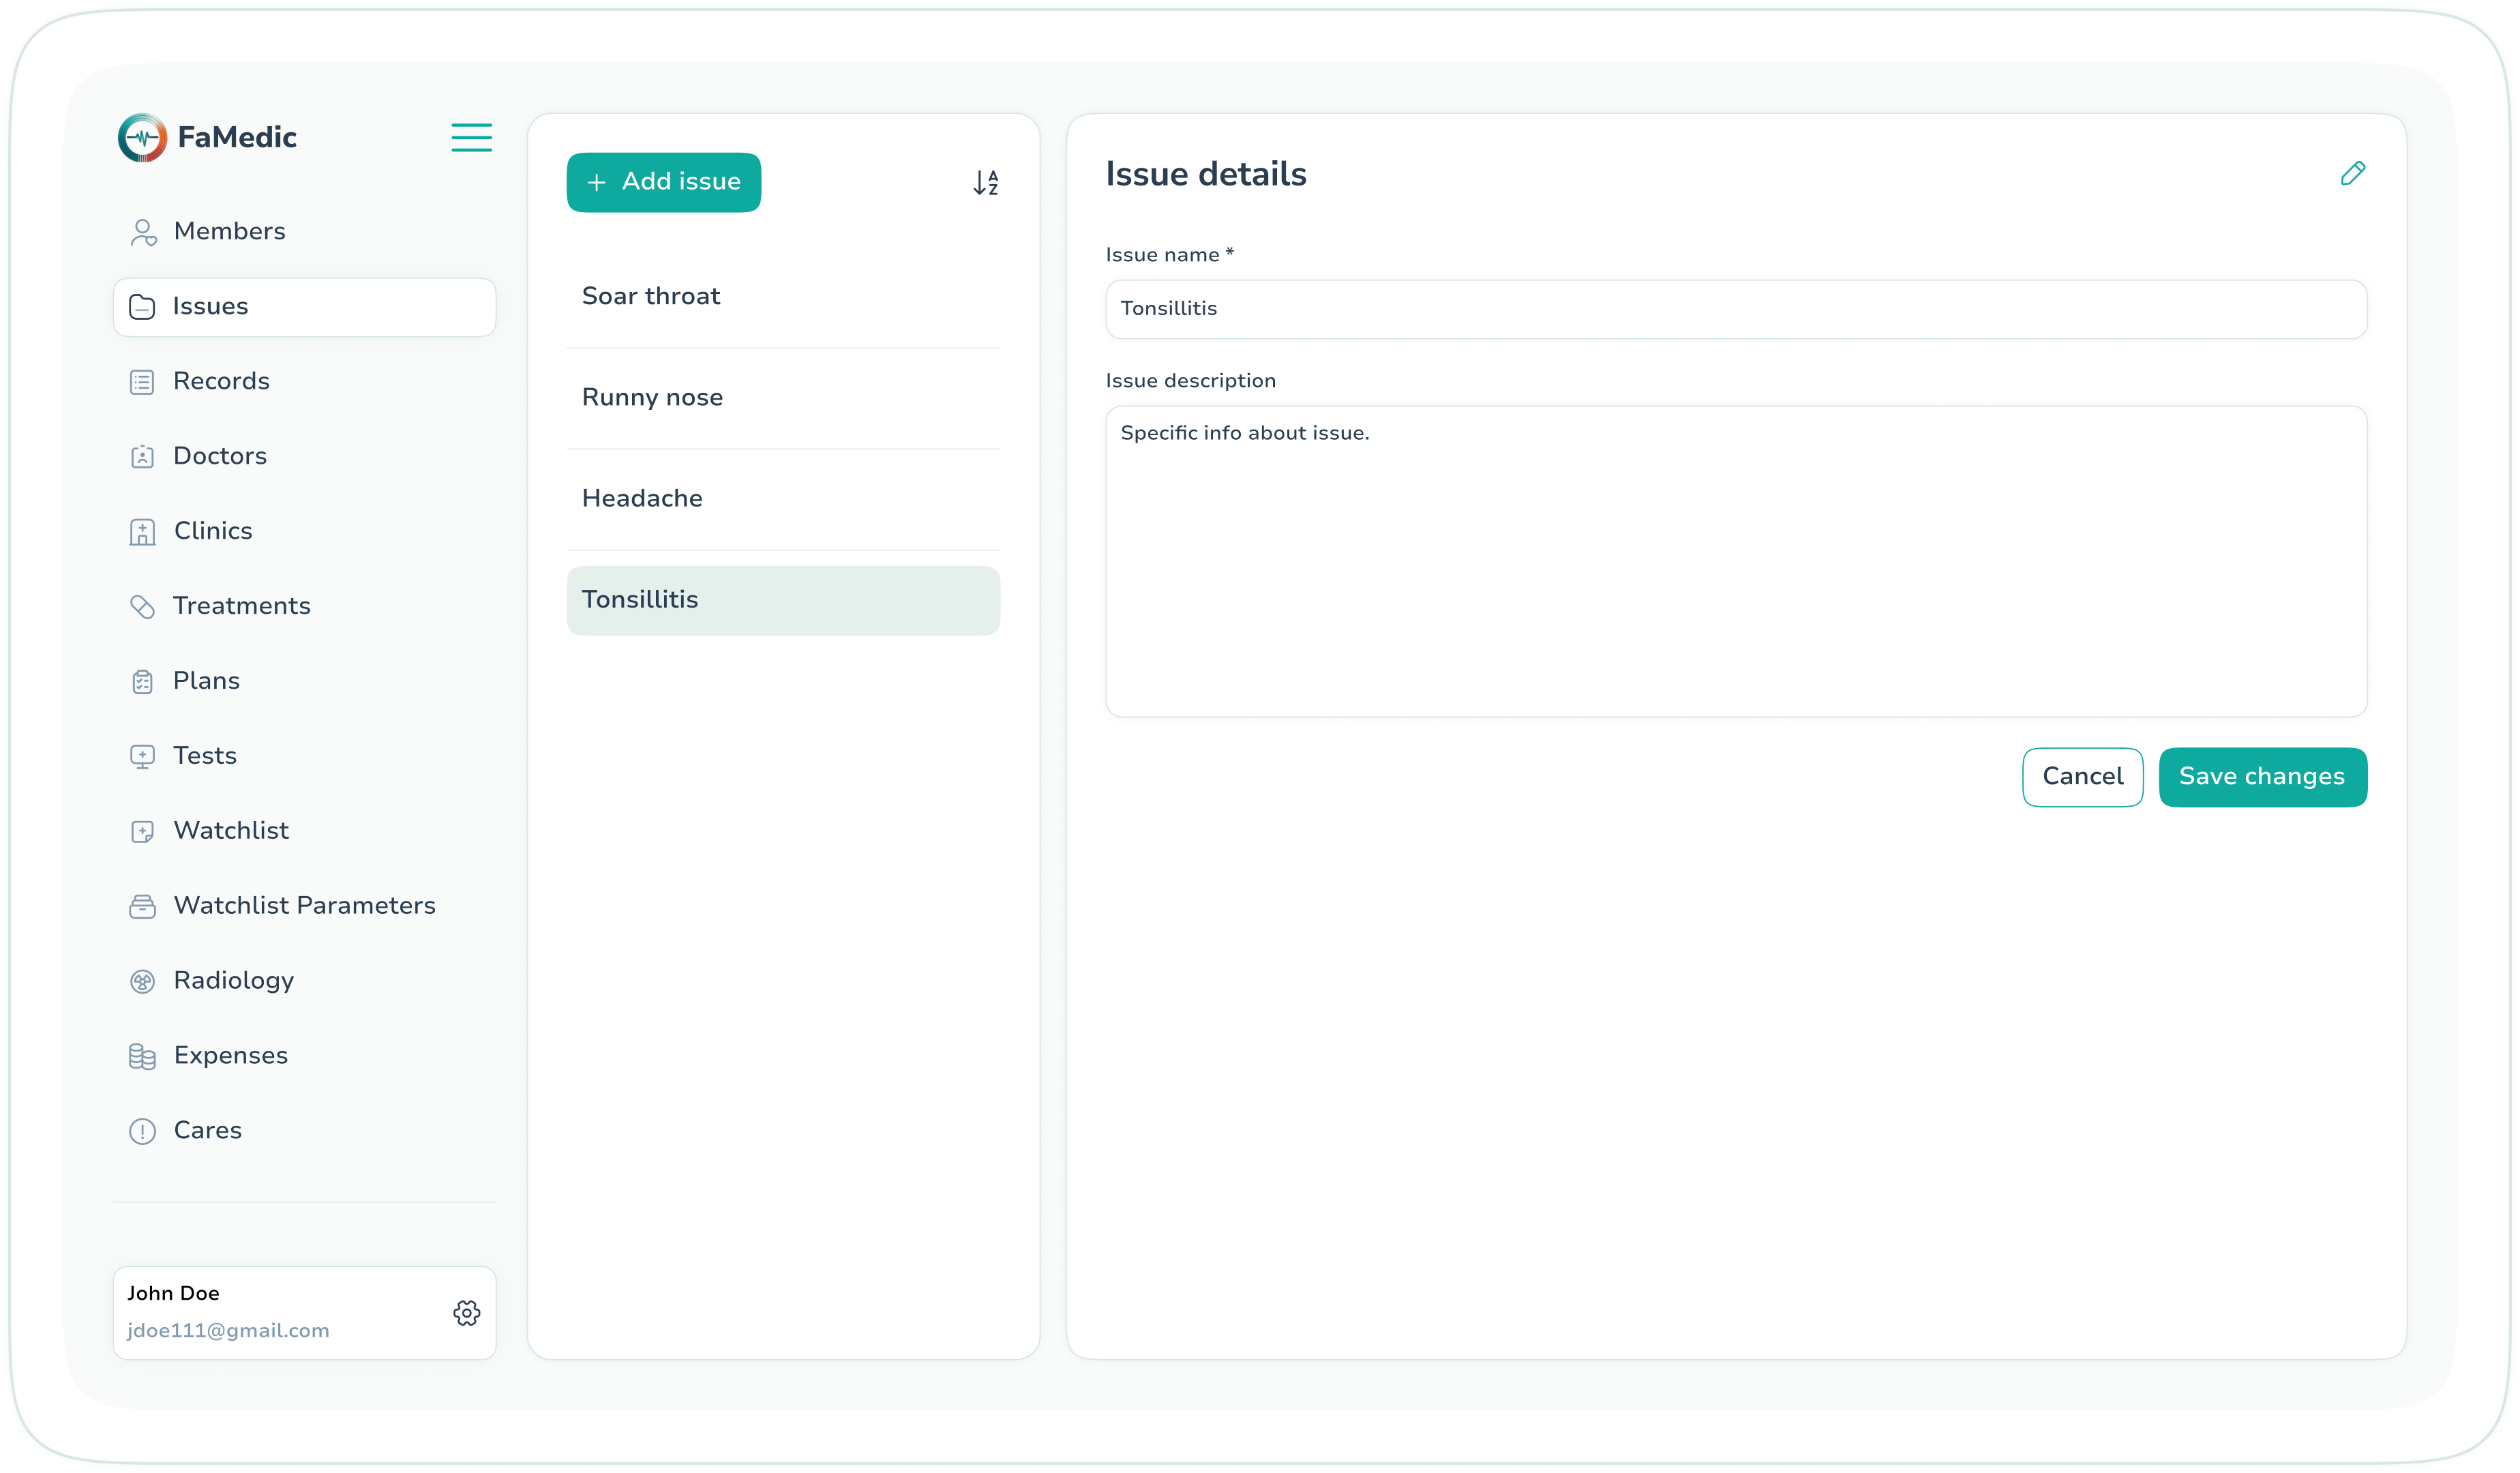This screenshot has width=2520, height=1473.
Task: Select the Headache issue
Action: click(783, 499)
